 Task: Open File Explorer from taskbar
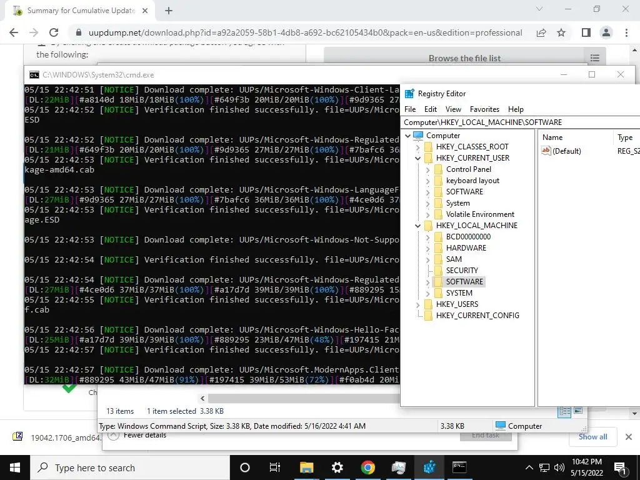306,467
